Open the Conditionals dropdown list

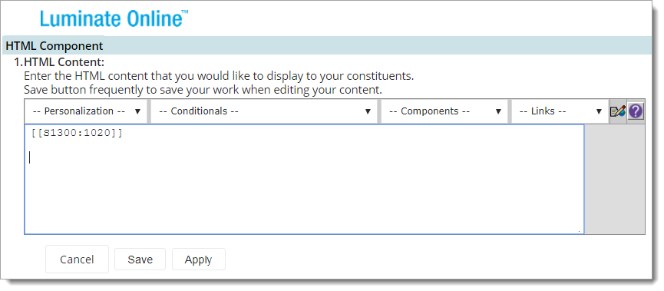(264, 111)
